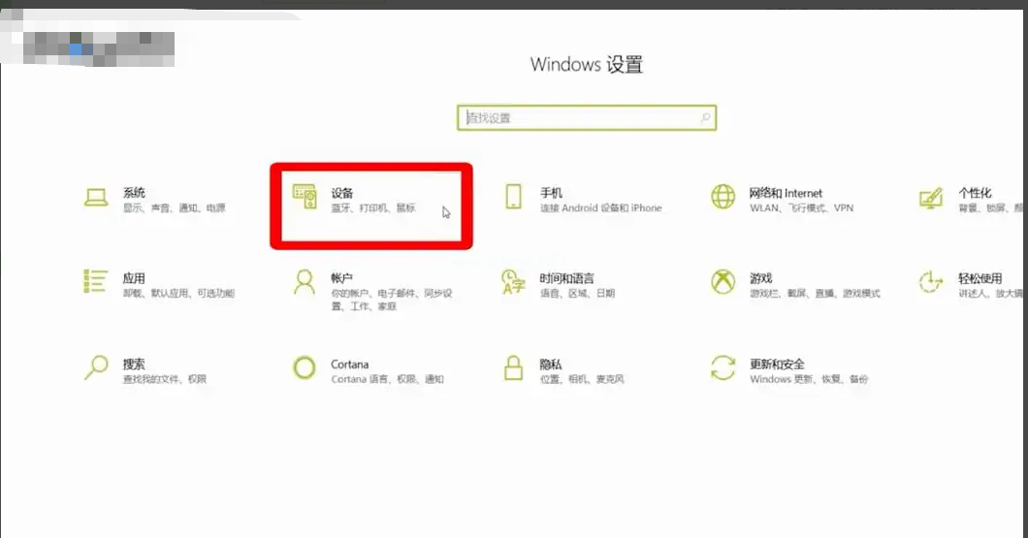This screenshot has height=538, width=1028.
Task: Click inside the 查找设置 search box
Action: (577, 118)
